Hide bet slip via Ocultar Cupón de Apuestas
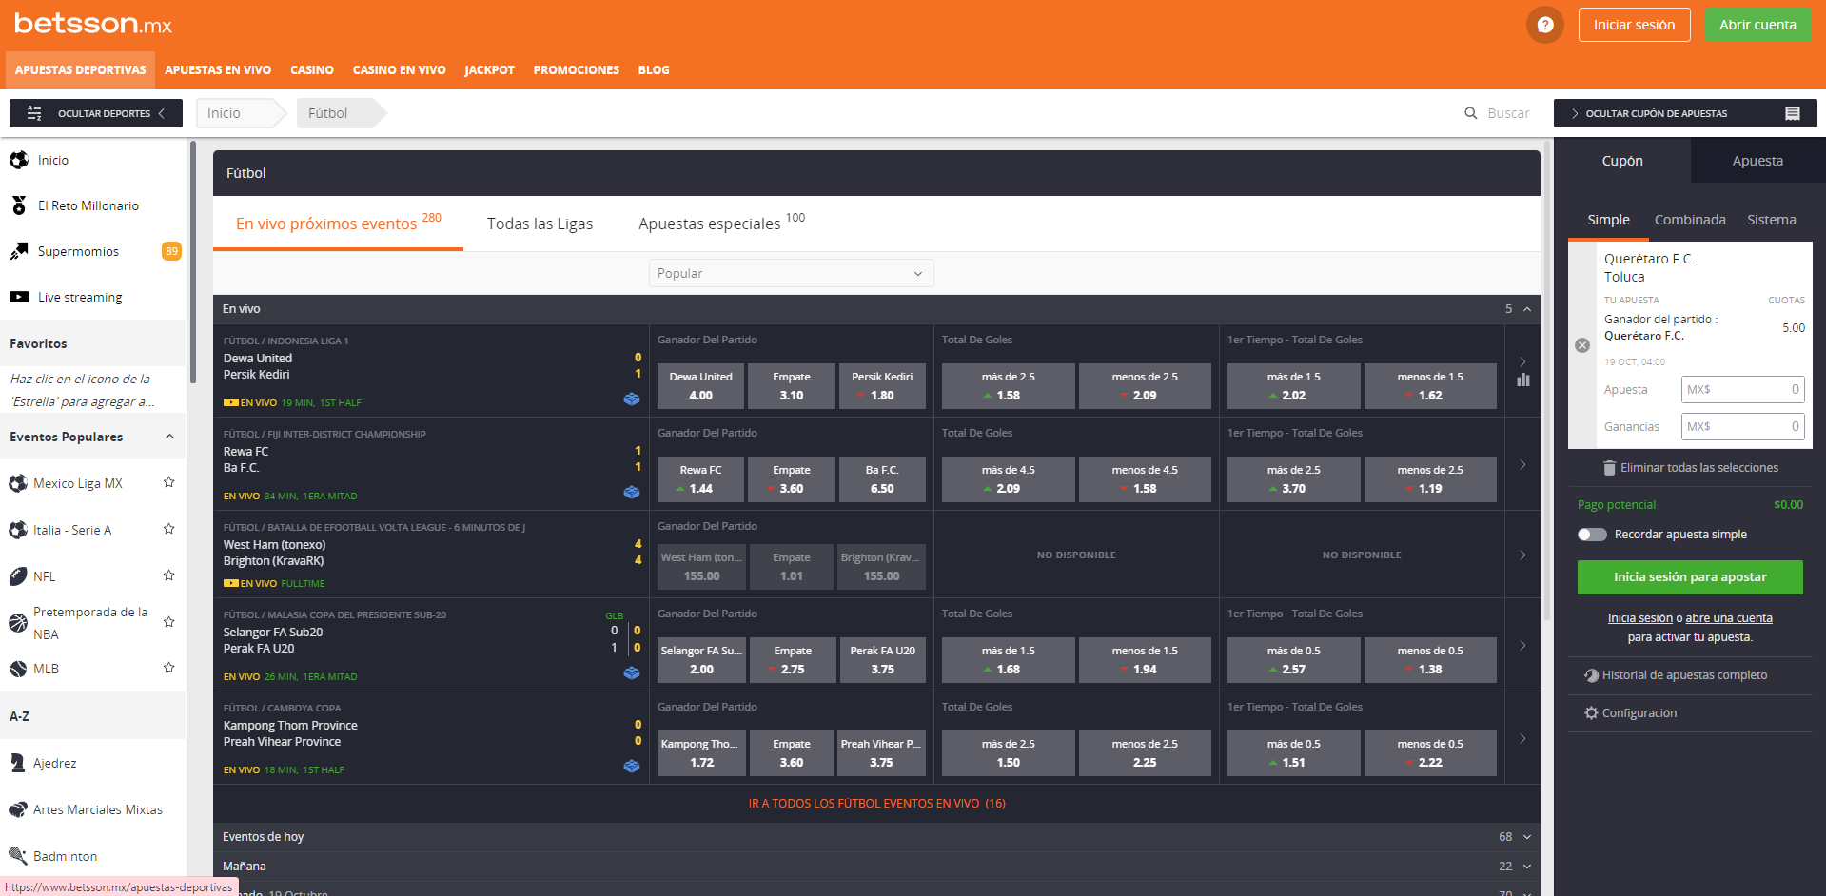The width and height of the screenshot is (1826, 896). (1685, 113)
